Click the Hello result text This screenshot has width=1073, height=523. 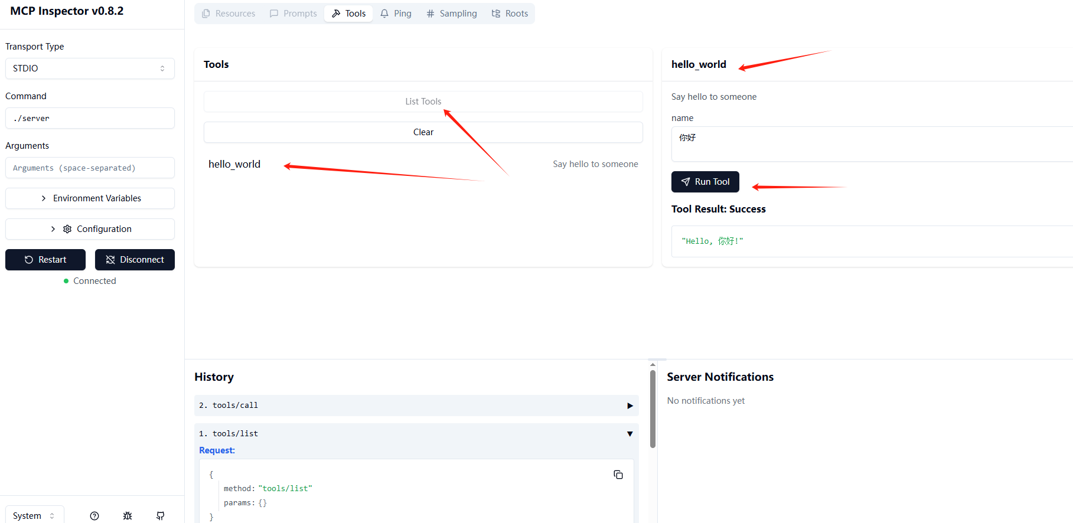712,241
